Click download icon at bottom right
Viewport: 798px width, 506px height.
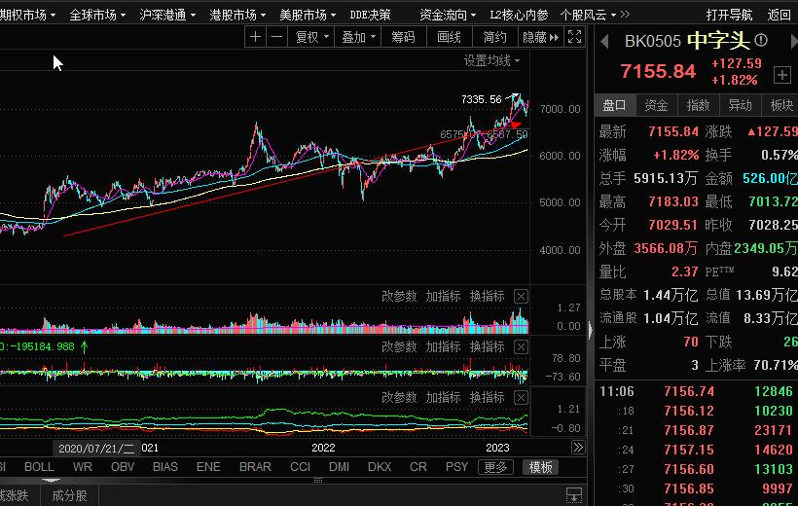574,494
